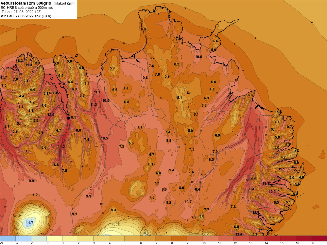Click the 12.5 temperature value
The image size is (327, 245).
tap(272, 192)
